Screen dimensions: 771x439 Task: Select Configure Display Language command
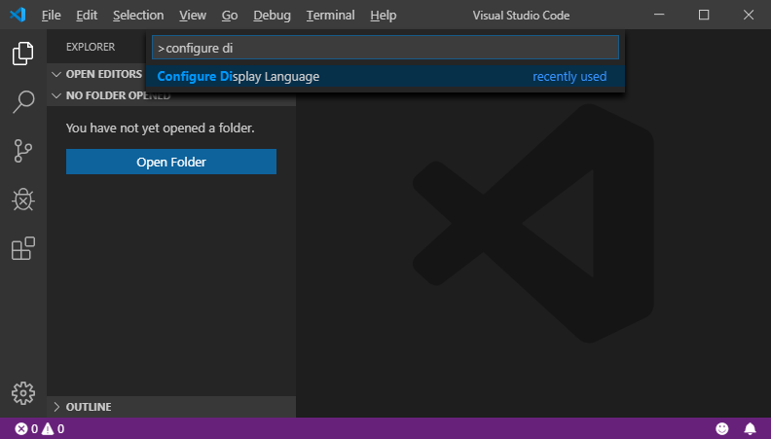pos(385,77)
